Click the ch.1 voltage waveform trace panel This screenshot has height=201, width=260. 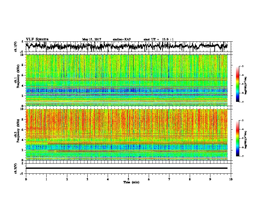128,47
